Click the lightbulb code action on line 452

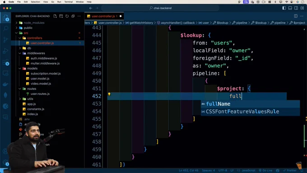[109, 94]
